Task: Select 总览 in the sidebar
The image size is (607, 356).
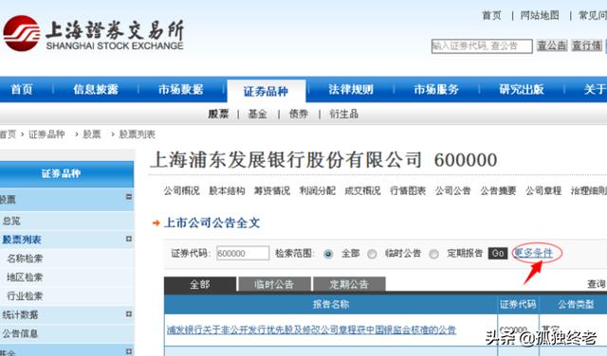Action: tap(11, 221)
